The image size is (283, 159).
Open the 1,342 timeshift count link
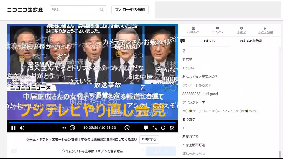[x=241, y=32]
